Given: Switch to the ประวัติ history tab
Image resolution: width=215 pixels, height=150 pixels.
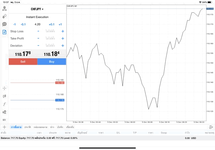Looking at the screenshot, I should click(28, 127).
